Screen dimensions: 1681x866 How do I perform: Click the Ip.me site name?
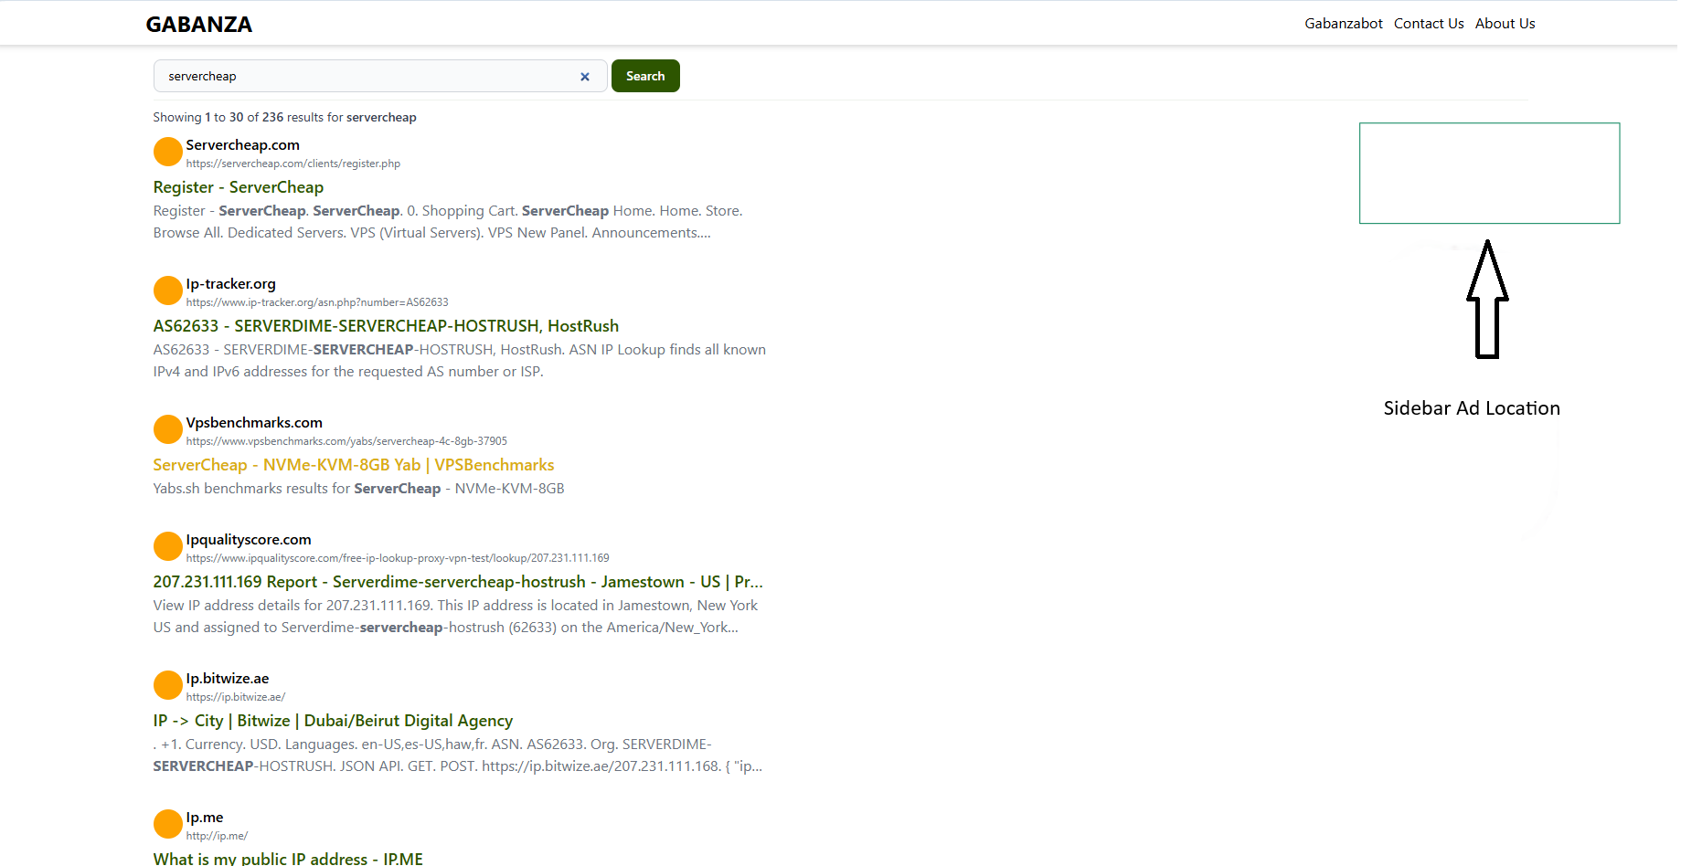tap(205, 818)
